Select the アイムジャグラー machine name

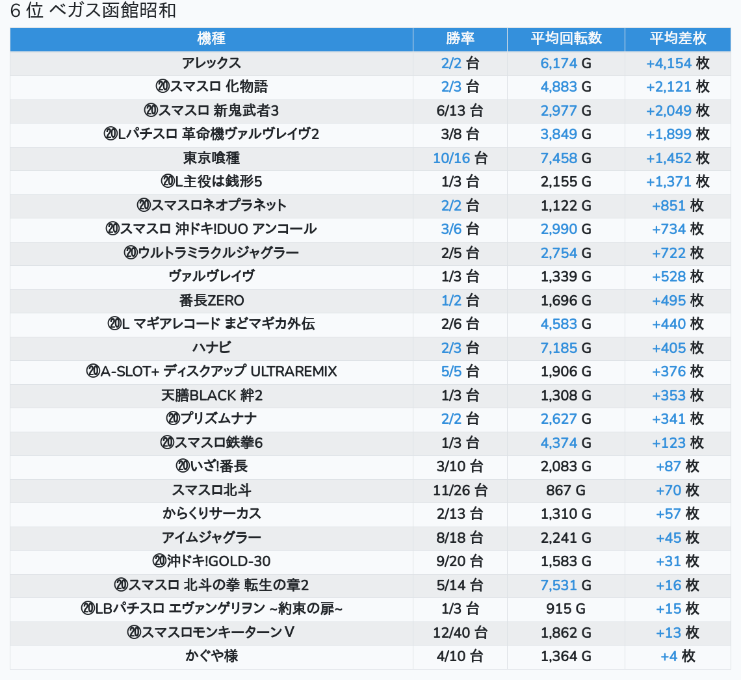[x=211, y=538]
